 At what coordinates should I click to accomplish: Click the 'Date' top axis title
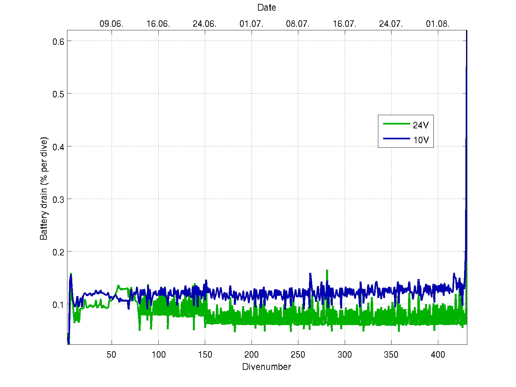click(x=267, y=7)
